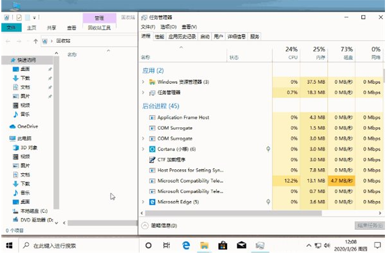The image size is (392, 257).
Task: Click the network tray icon
Action: pos(318,245)
